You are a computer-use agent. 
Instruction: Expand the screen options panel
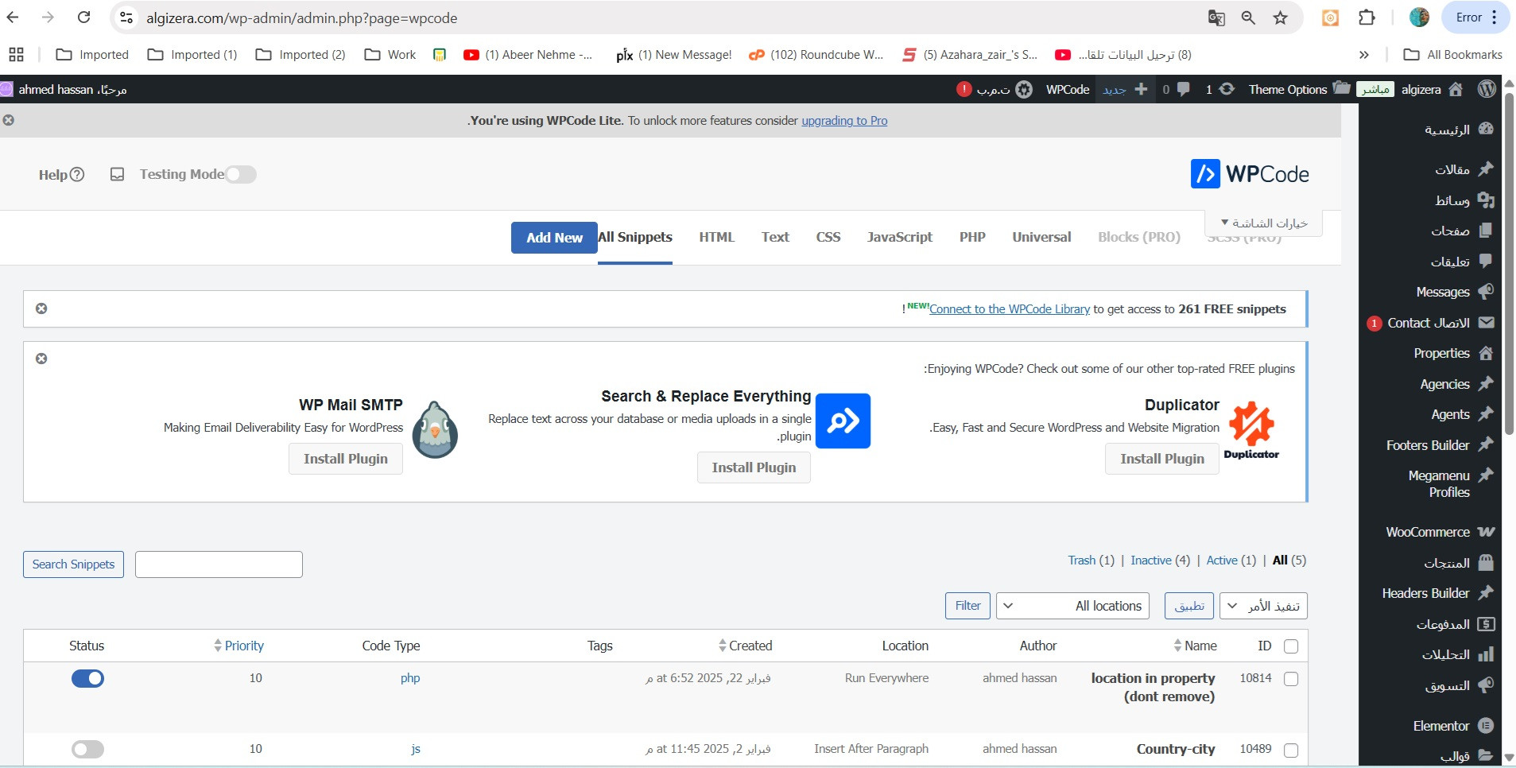coord(1264,223)
